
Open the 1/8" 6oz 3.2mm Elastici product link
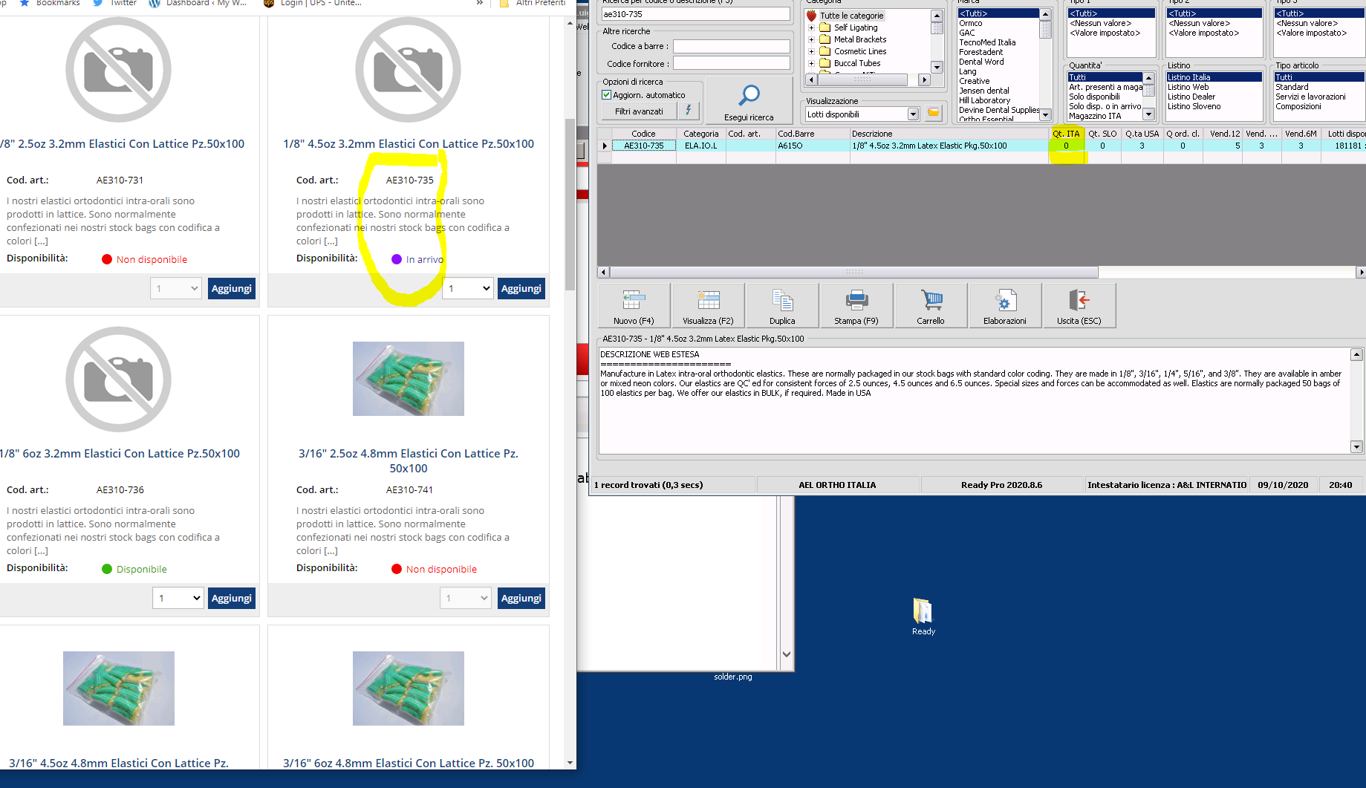tap(120, 454)
